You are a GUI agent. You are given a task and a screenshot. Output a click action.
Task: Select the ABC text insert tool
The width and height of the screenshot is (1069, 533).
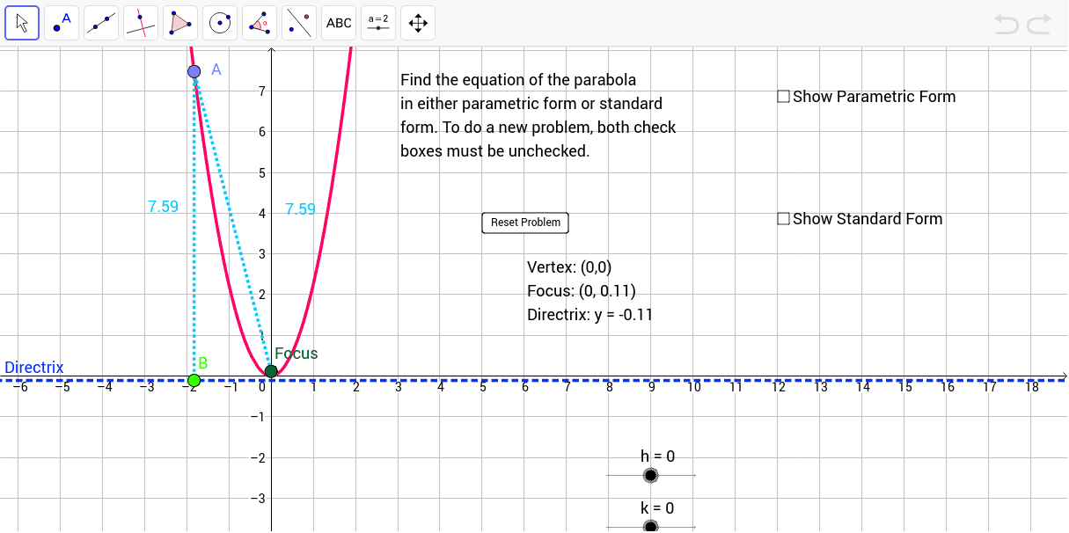tap(339, 23)
